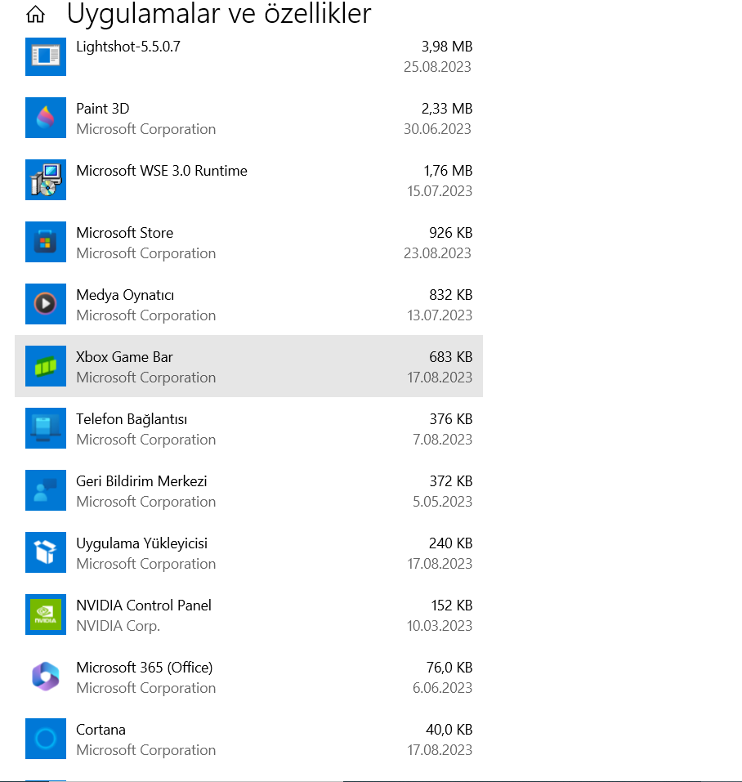Image resolution: width=742 pixels, height=782 pixels.
Task: Select the Xbox Game Bar name
Action: pos(124,356)
